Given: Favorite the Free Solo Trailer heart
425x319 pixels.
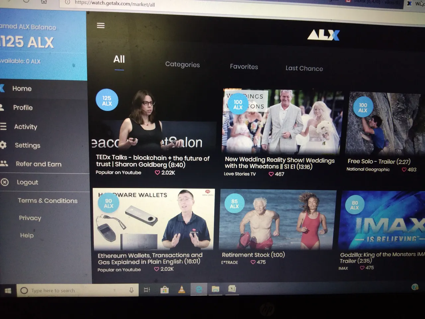Looking at the screenshot, I should coord(404,169).
